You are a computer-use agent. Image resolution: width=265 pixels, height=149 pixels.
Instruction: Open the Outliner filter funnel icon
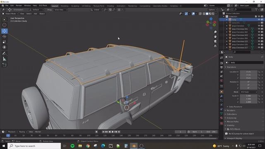click(x=256, y=10)
